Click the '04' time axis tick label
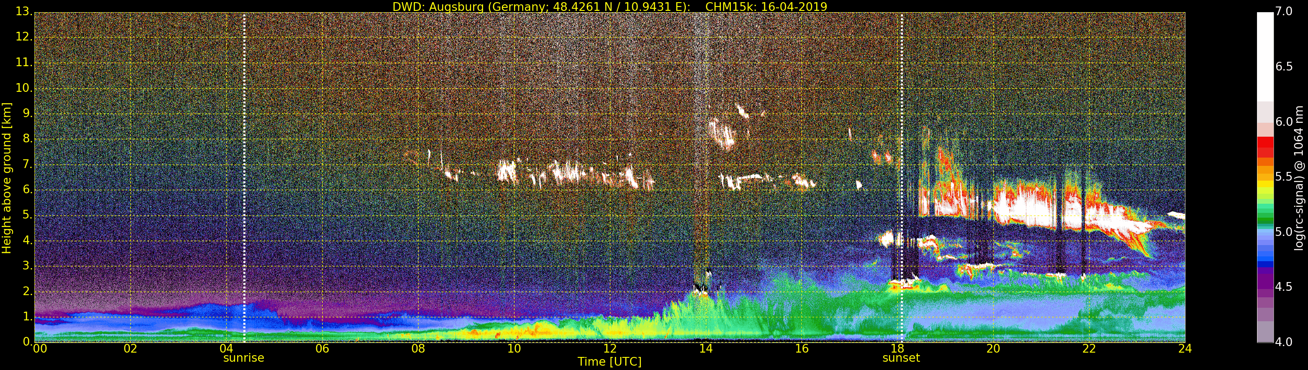The width and height of the screenshot is (1308, 370). [x=226, y=349]
